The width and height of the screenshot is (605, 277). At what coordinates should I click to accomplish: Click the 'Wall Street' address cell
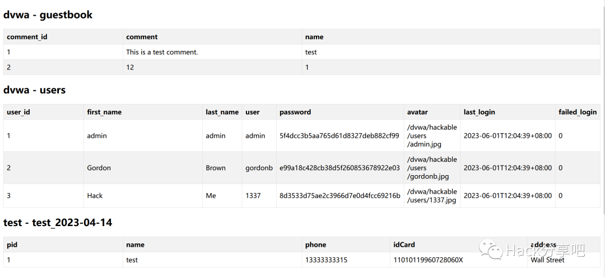(x=547, y=260)
